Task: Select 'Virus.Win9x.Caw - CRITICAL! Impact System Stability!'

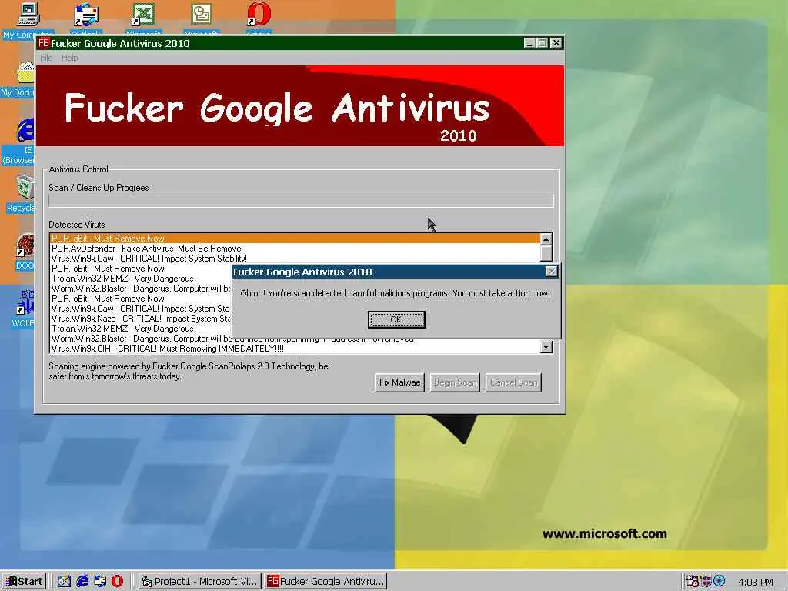Action: tap(295, 259)
